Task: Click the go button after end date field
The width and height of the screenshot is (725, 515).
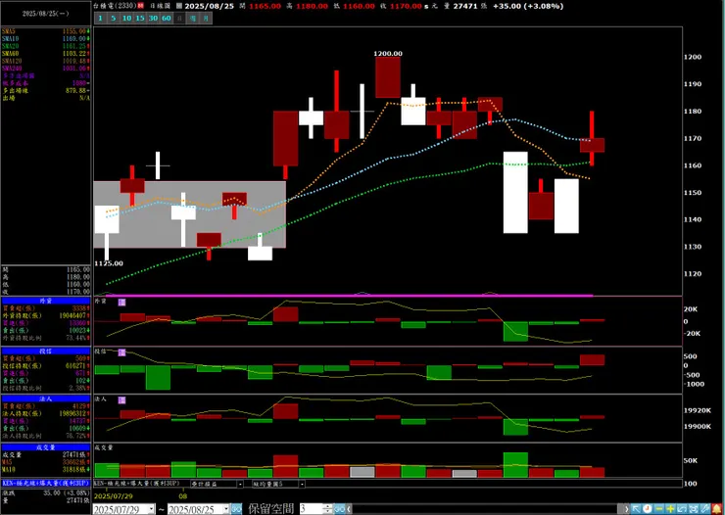Action: (x=236, y=509)
